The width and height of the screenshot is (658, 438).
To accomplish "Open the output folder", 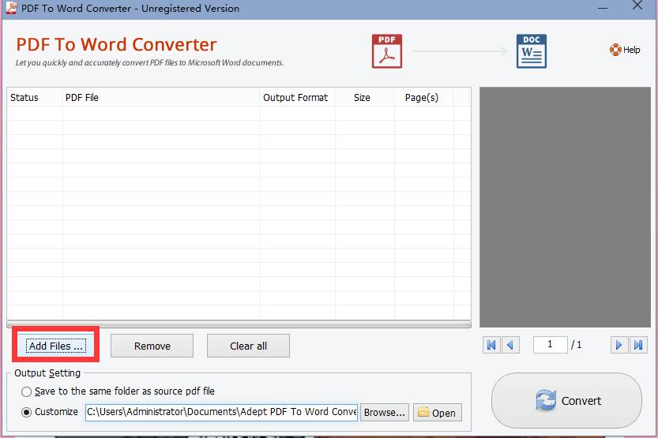I will [x=437, y=413].
